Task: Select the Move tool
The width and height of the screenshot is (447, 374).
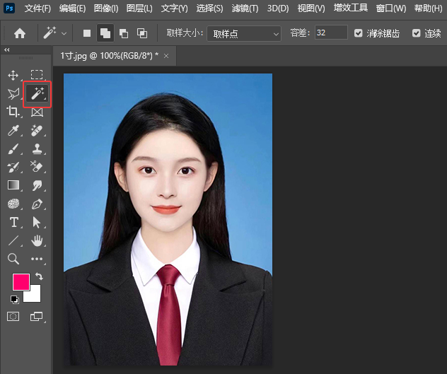Action: pyautogui.click(x=13, y=75)
